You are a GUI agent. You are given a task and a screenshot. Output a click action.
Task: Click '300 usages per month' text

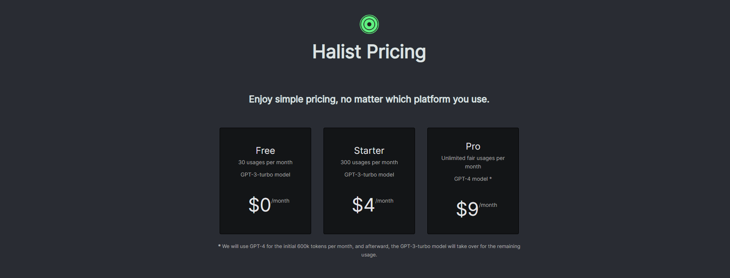pos(369,162)
